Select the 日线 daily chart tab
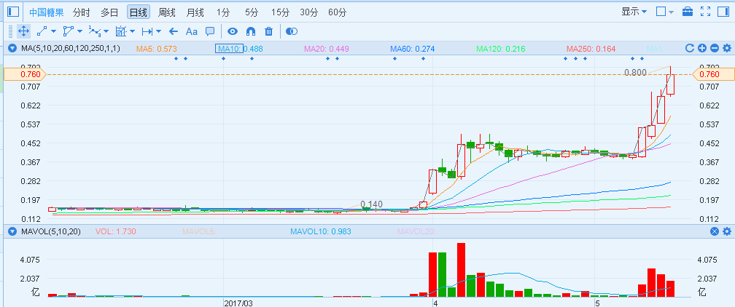Viewport: 735px width, 307px height. click(139, 12)
